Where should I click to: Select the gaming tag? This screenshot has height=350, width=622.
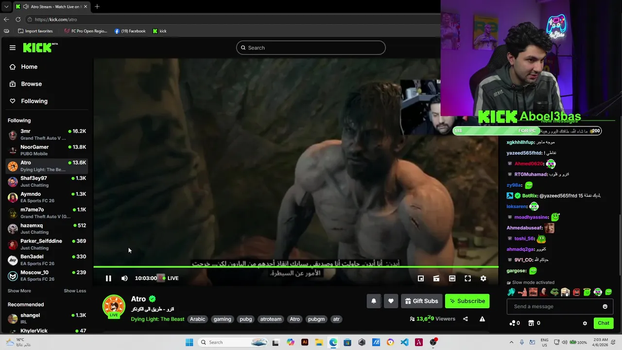(222, 319)
